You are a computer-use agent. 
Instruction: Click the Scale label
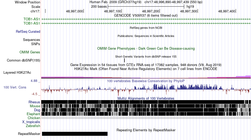pyautogui.click(x=36, y=7)
